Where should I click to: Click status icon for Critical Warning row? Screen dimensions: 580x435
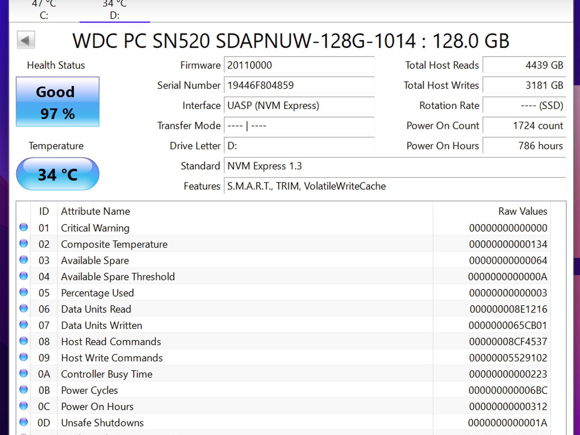(x=24, y=227)
